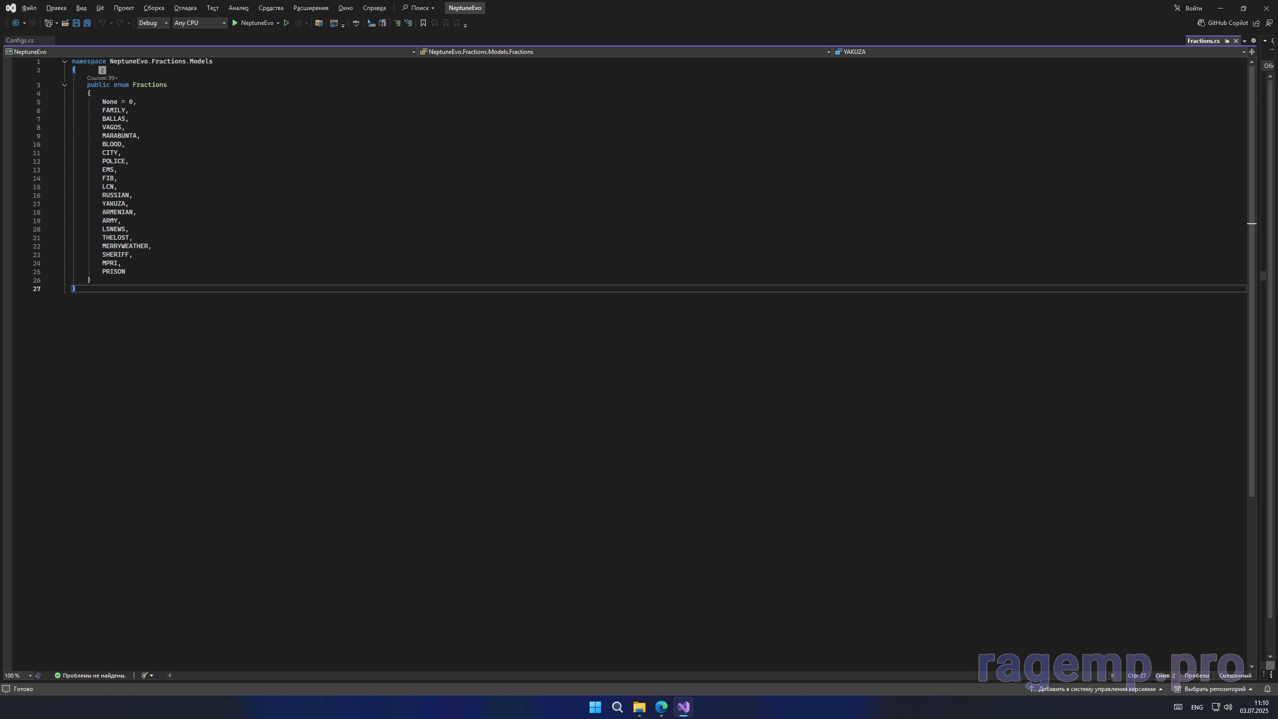Image resolution: width=1278 pixels, height=719 pixels.
Task: Click the notifications bell icon
Action: (1267, 689)
